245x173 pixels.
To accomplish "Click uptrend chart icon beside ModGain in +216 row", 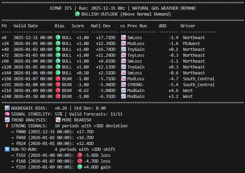I will (x=124, y=91).
